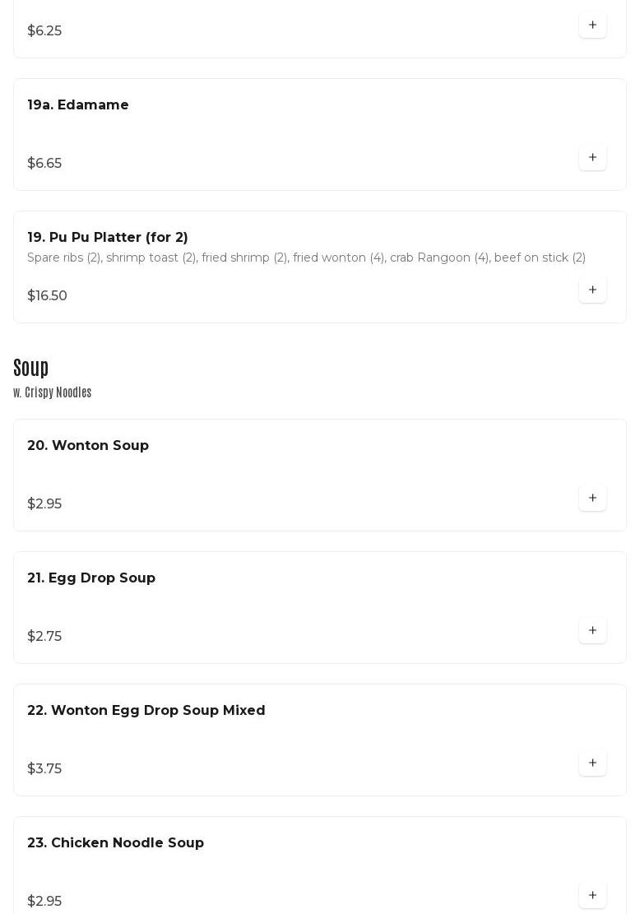Open the 23. Chicken Noodle Soup title
Screen dimensions: 640x914
click(x=115, y=843)
